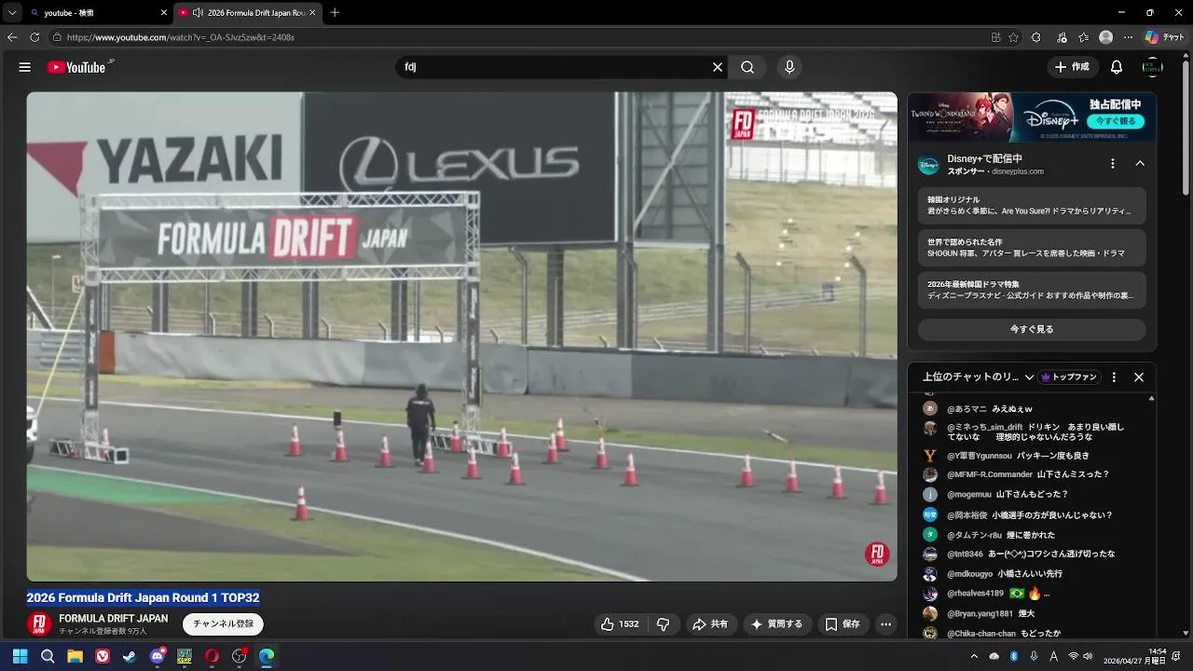Switch to the youtube - 検索 tab
This screenshot has height=671, width=1193.
click(x=98, y=13)
